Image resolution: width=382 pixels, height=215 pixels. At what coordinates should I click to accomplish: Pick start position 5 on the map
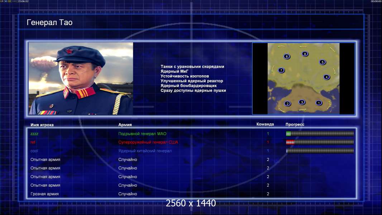[322, 62]
